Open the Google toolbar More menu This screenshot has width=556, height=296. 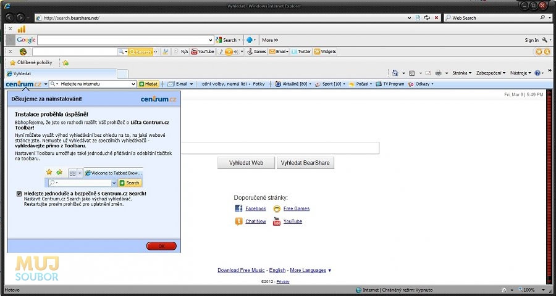270,40
